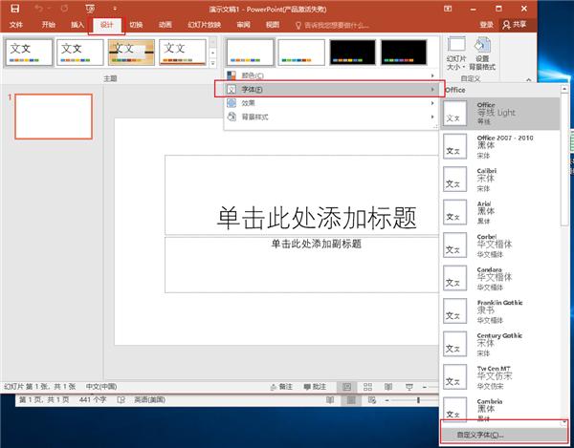Image resolution: width=574 pixels, height=448 pixels.
Task: Select the second black variant thumbnail
Action: (404, 53)
